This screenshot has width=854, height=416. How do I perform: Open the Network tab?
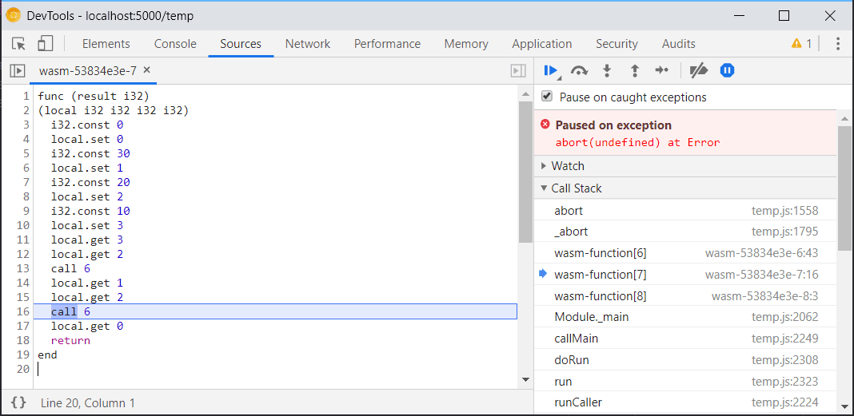[307, 44]
